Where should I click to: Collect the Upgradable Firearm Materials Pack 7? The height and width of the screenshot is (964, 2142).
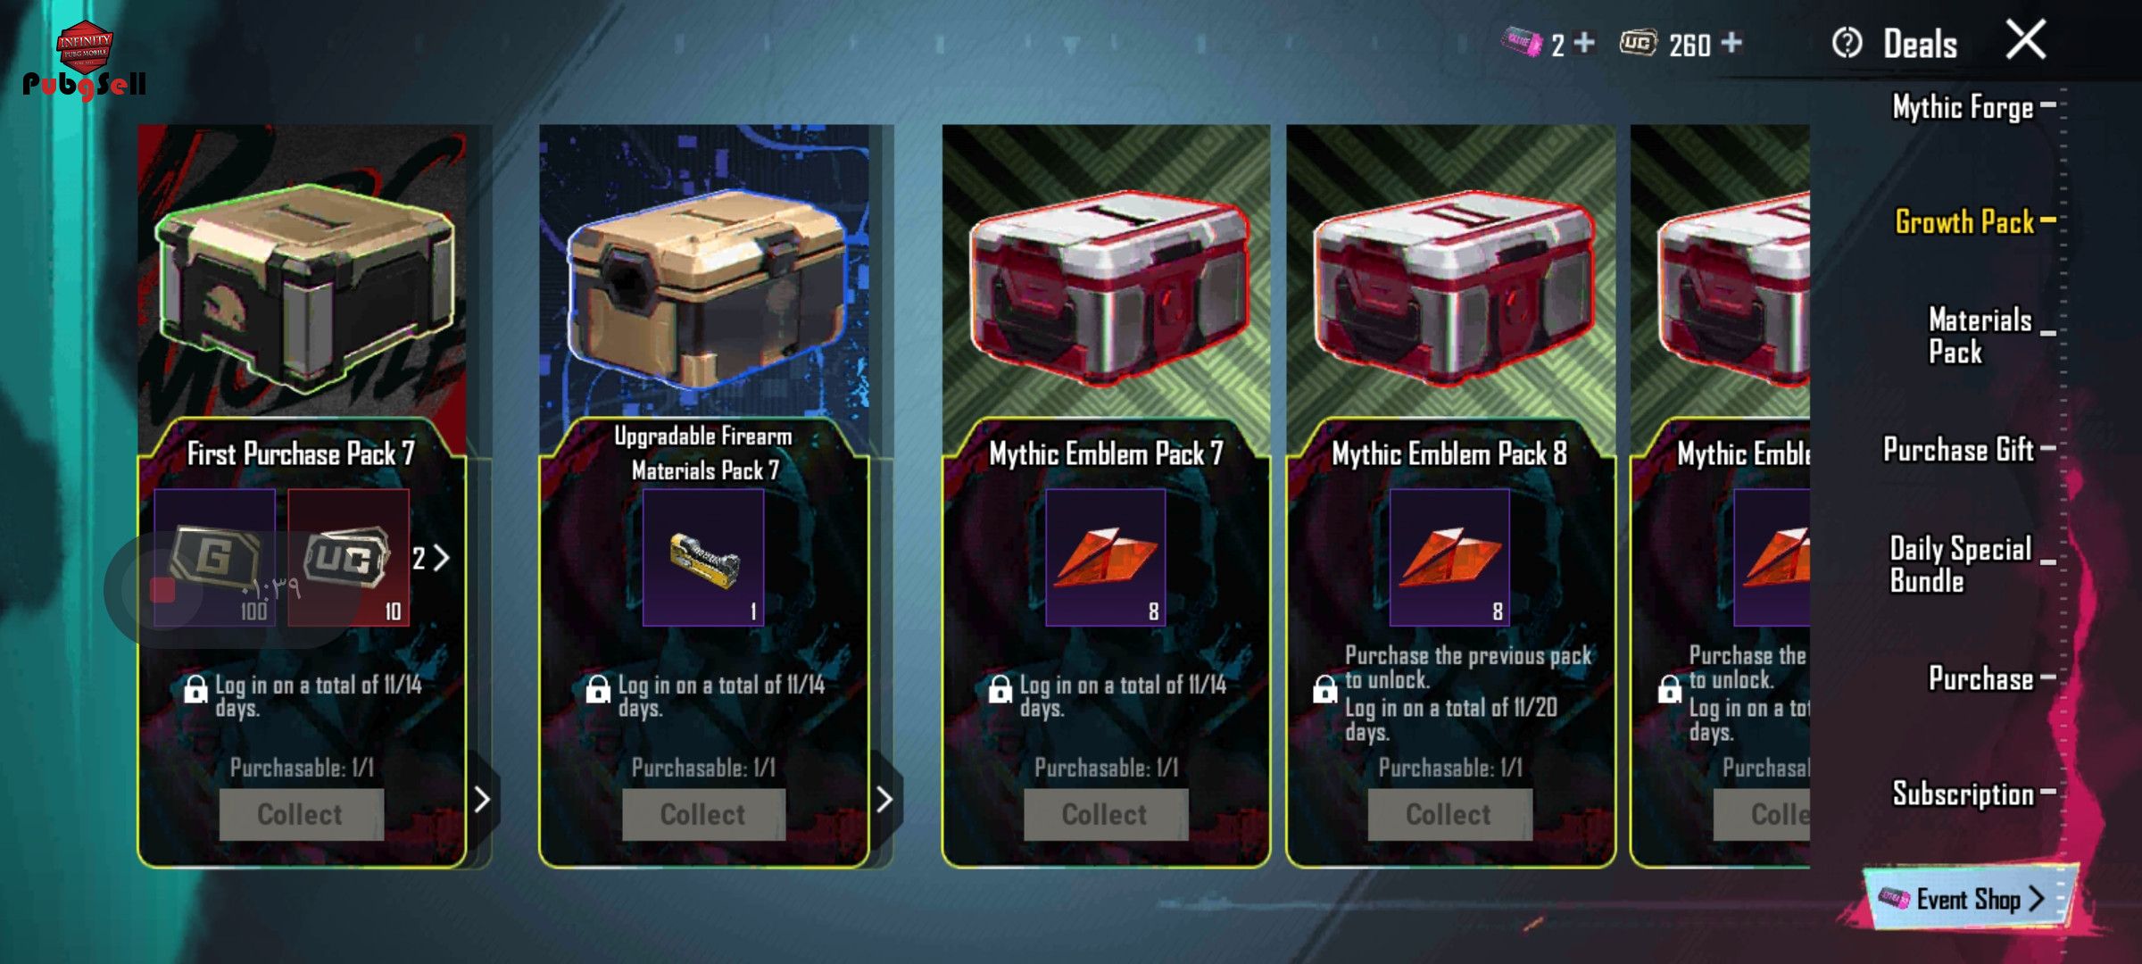point(703,814)
